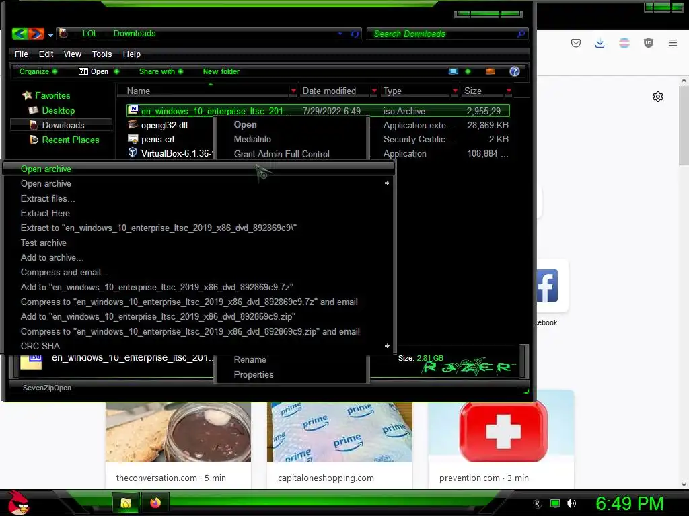Click the Firefox taskbar icon
689x516 pixels.
point(155,503)
